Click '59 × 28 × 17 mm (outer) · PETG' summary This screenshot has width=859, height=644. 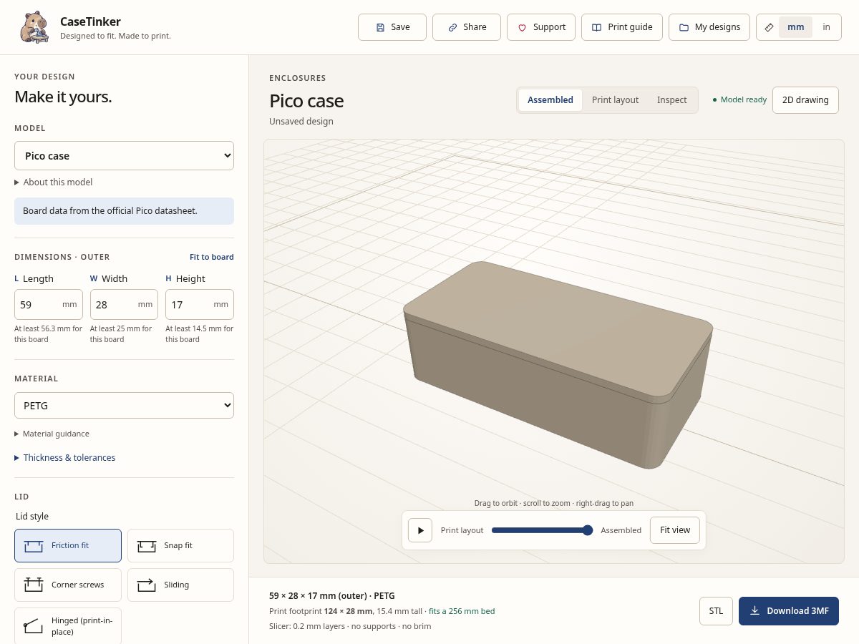pos(331,595)
